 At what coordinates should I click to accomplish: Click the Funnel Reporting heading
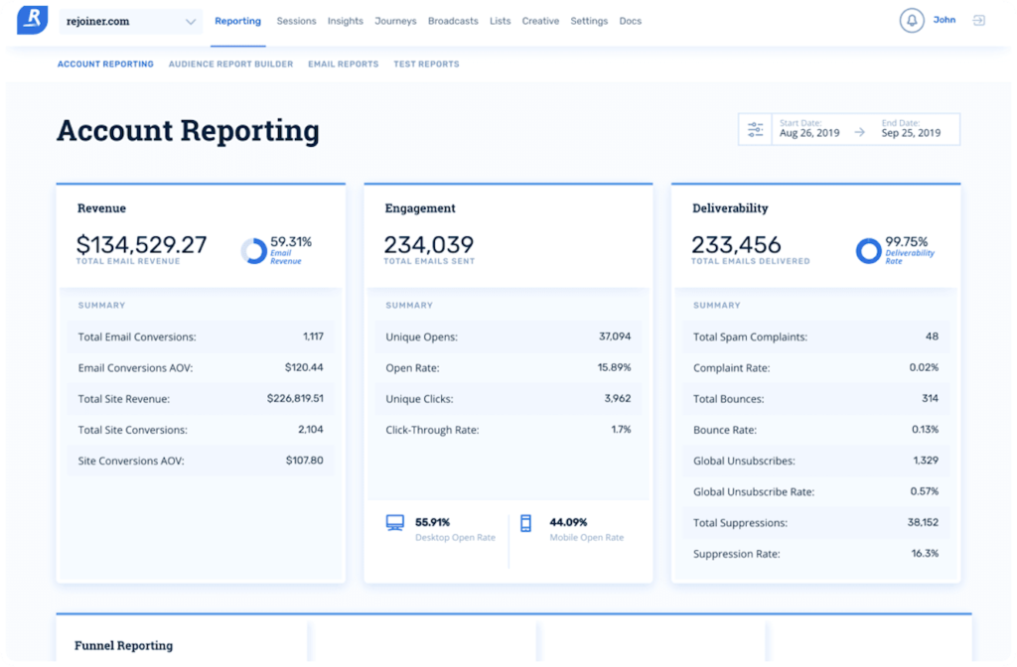124,645
